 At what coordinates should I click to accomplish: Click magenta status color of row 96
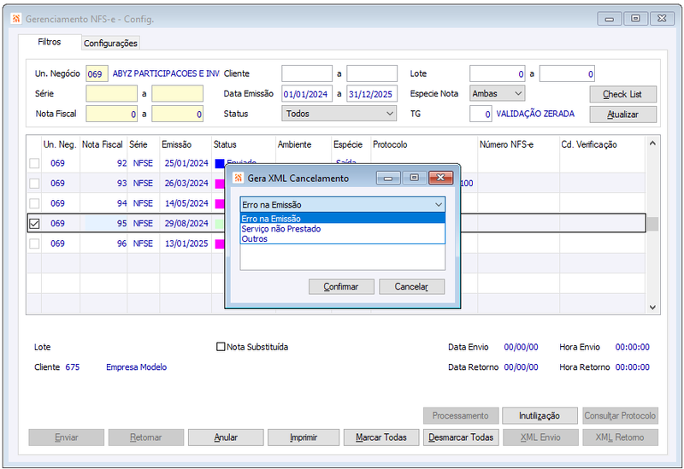coord(220,244)
